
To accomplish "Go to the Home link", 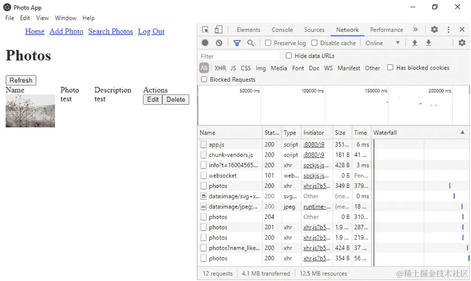I will (x=35, y=31).
